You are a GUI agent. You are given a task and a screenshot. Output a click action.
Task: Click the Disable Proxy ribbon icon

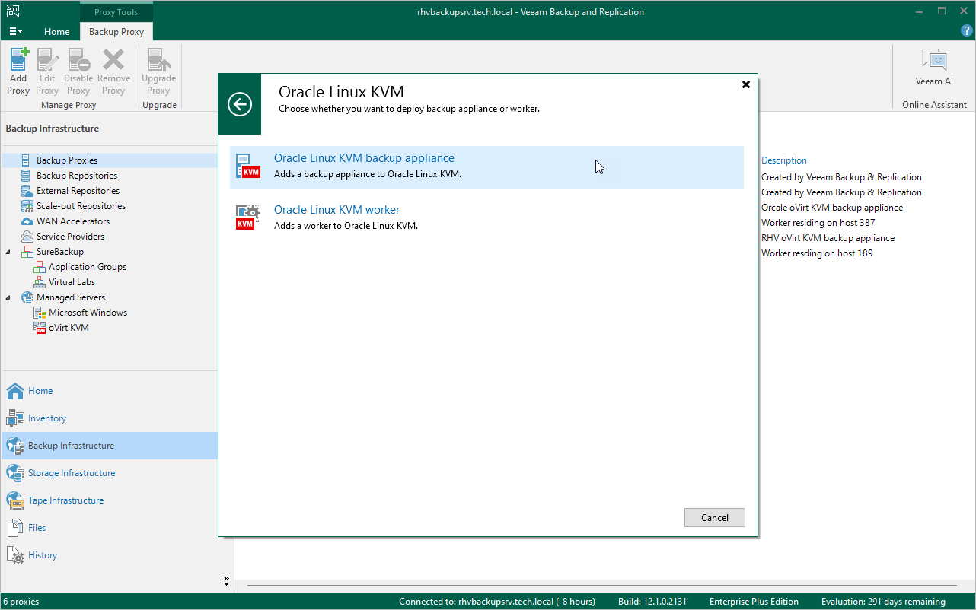pyautogui.click(x=78, y=71)
